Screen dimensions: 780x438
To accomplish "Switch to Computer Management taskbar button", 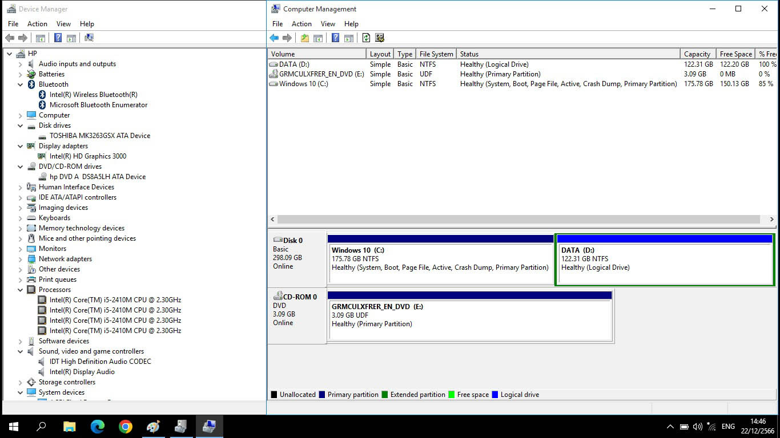I will (209, 427).
